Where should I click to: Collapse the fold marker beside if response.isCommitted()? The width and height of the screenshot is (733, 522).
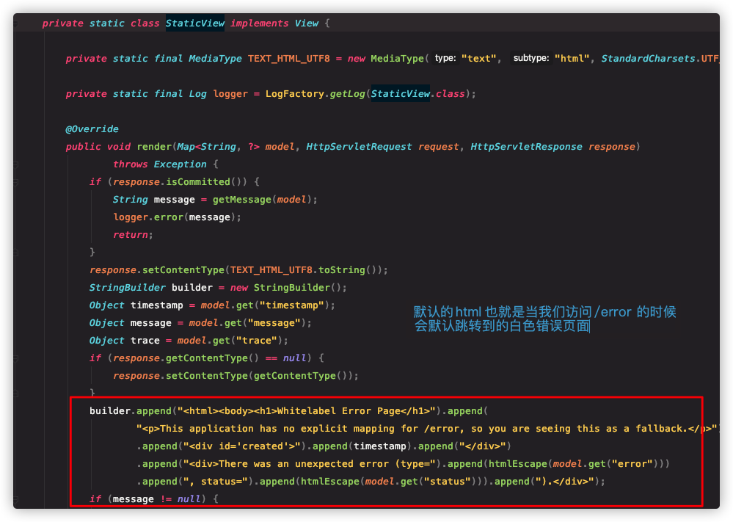click(15, 182)
